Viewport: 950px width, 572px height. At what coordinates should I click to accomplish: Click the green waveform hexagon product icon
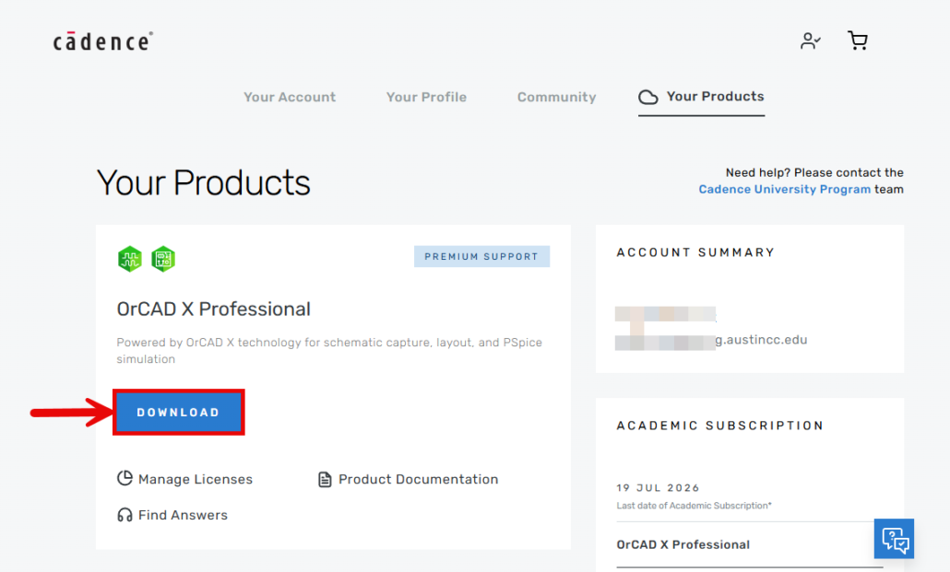(130, 259)
